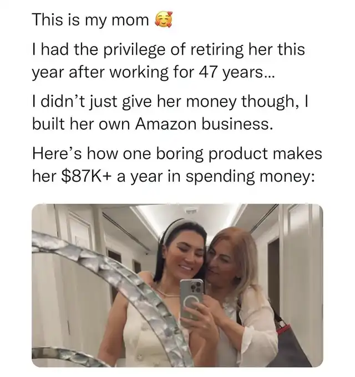This screenshot has height=377, width=355.
Task: Click the ceiling smoke detector in photo
Action: click(191, 210)
